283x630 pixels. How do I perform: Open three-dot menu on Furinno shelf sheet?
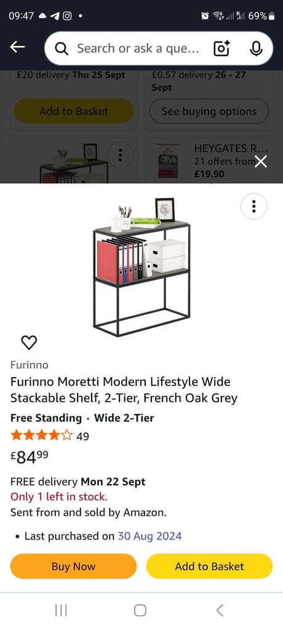pos(253,206)
